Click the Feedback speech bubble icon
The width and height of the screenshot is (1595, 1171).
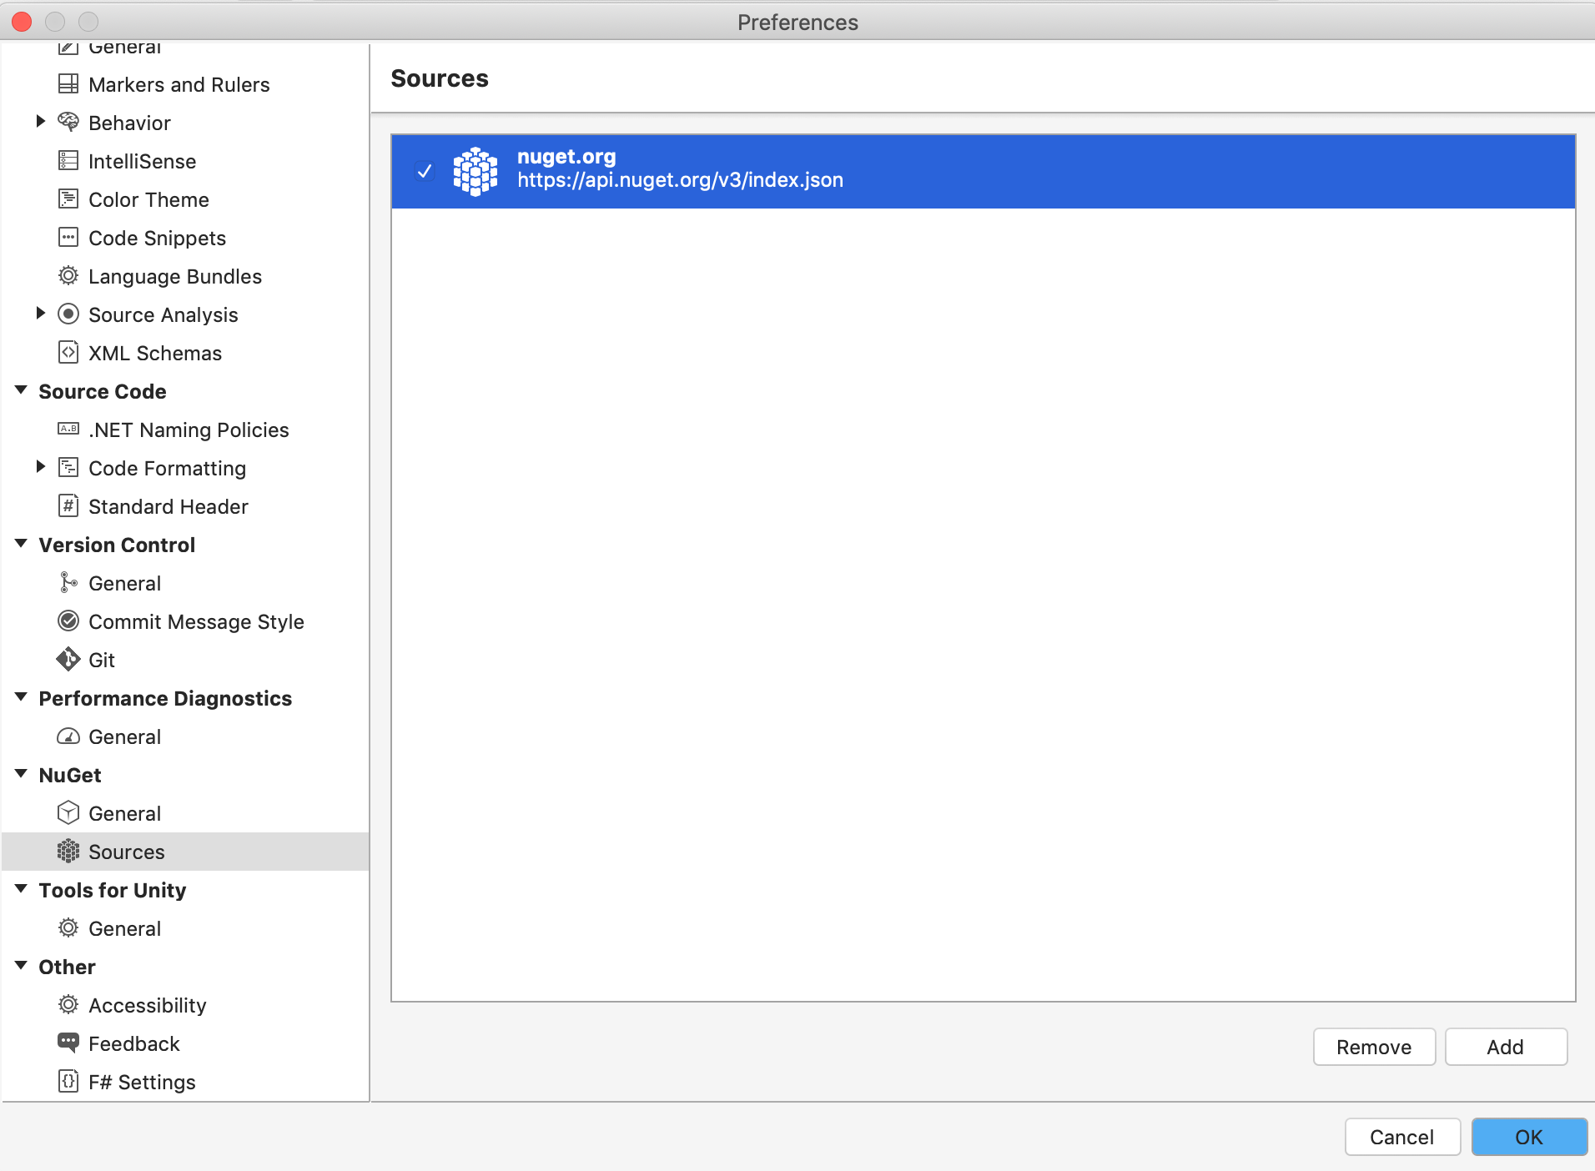point(68,1043)
